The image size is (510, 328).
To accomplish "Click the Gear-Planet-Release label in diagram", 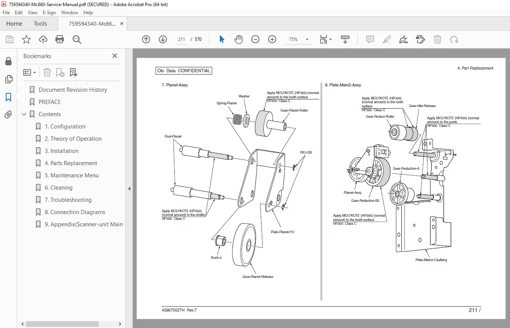I will pos(258,277).
